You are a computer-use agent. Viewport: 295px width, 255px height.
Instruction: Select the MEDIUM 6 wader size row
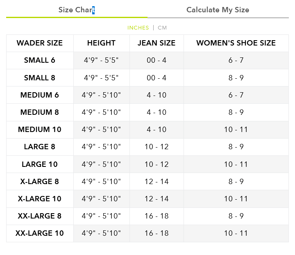(147, 95)
